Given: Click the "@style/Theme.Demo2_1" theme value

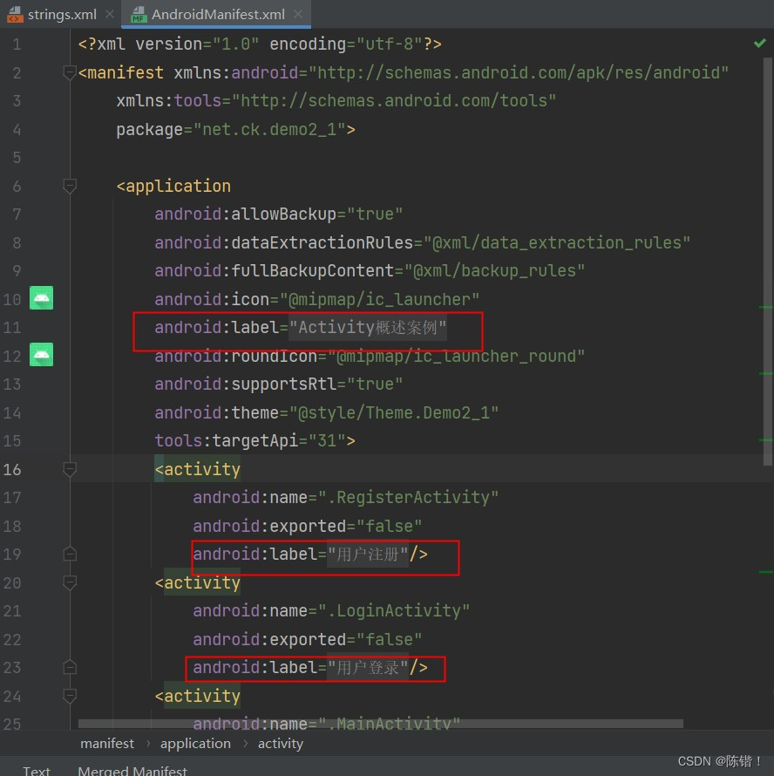Looking at the screenshot, I should (x=394, y=412).
